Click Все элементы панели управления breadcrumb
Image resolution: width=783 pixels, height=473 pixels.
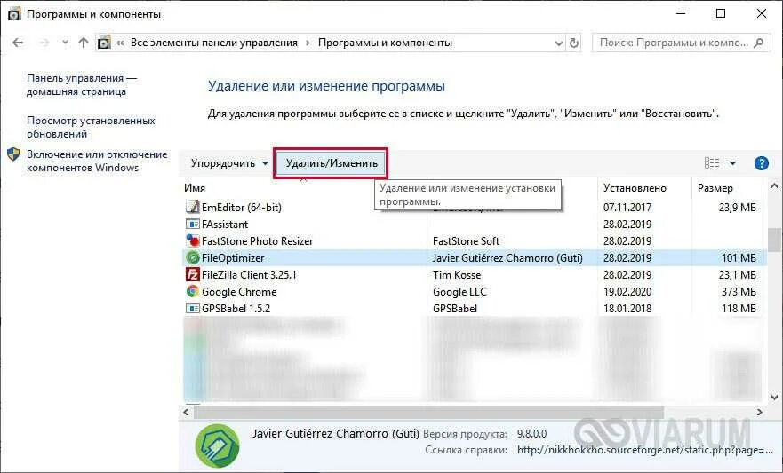click(213, 43)
